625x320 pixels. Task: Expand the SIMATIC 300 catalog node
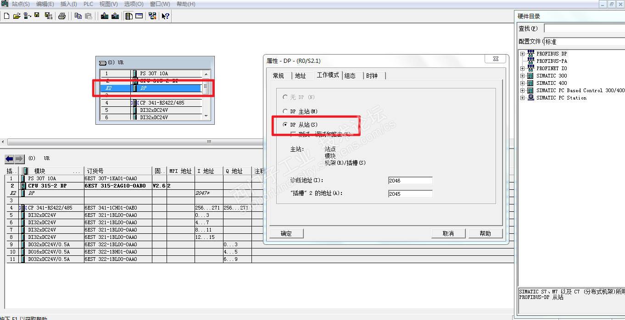(522, 76)
